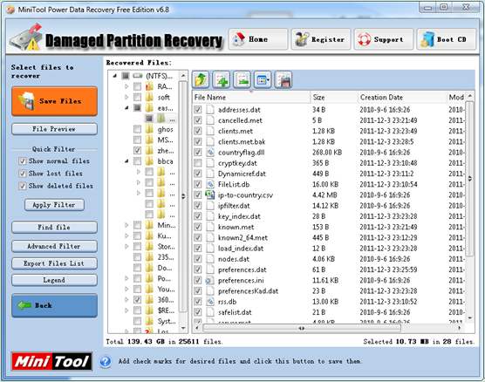The width and height of the screenshot is (485, 382).
Task: Click the ip-to-country.csv file icon
Action: pos(210,194)
